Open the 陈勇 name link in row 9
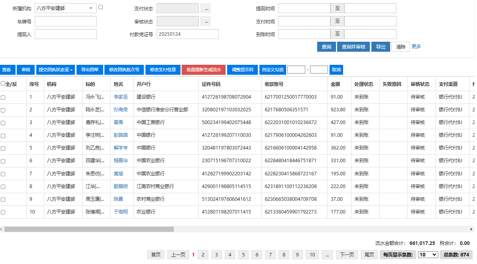477x264 pixels. coord(118,199)
